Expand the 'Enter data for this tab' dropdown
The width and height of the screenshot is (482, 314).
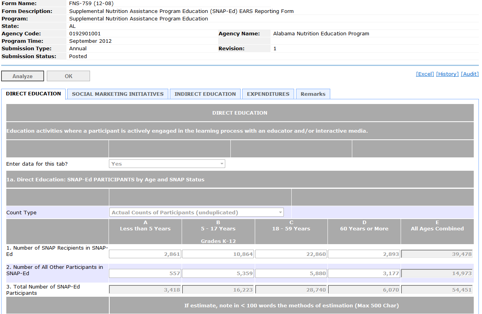coord(167,164)
